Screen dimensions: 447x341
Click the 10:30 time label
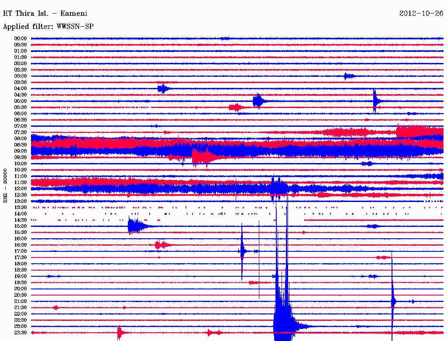coord(21,170)
